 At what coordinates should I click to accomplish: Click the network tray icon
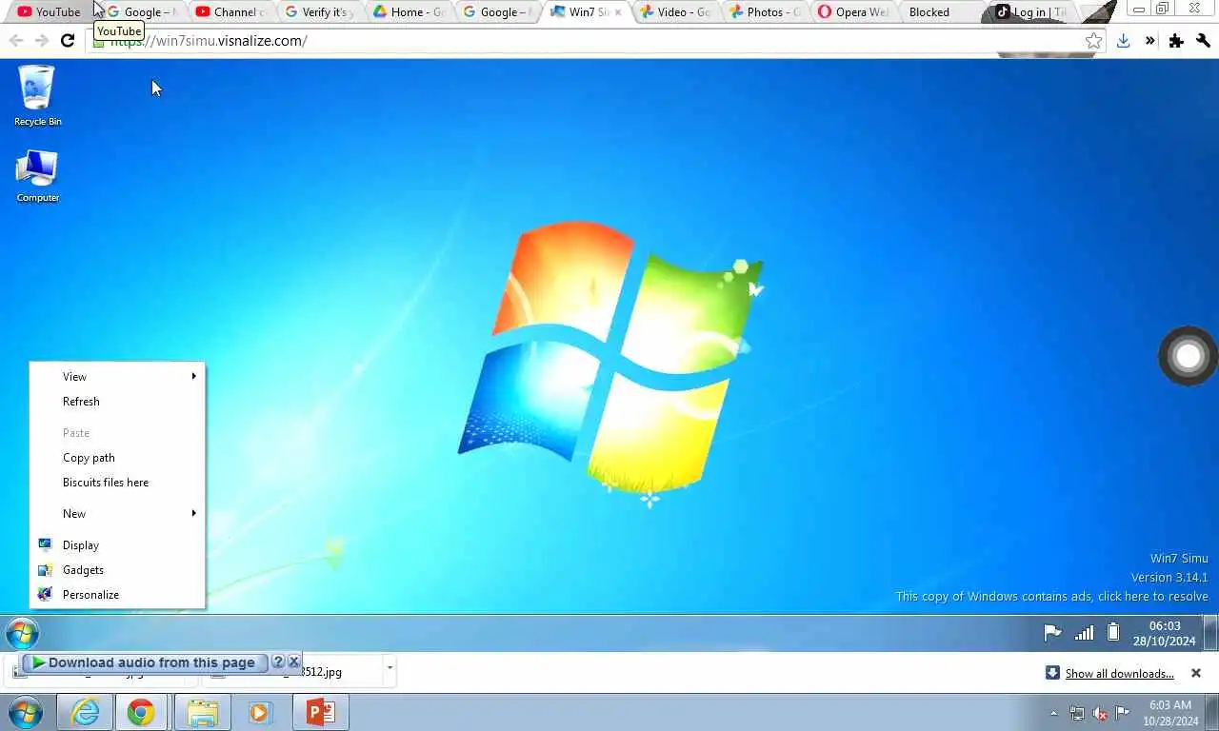coord(1076,713)
